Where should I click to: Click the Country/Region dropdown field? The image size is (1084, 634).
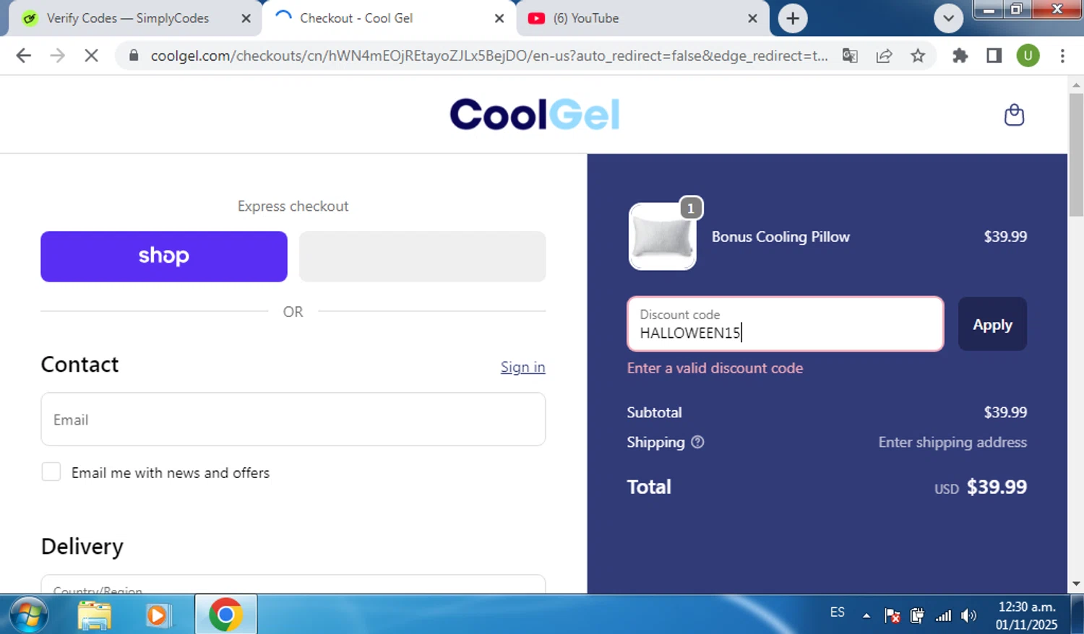coord(293,585)
